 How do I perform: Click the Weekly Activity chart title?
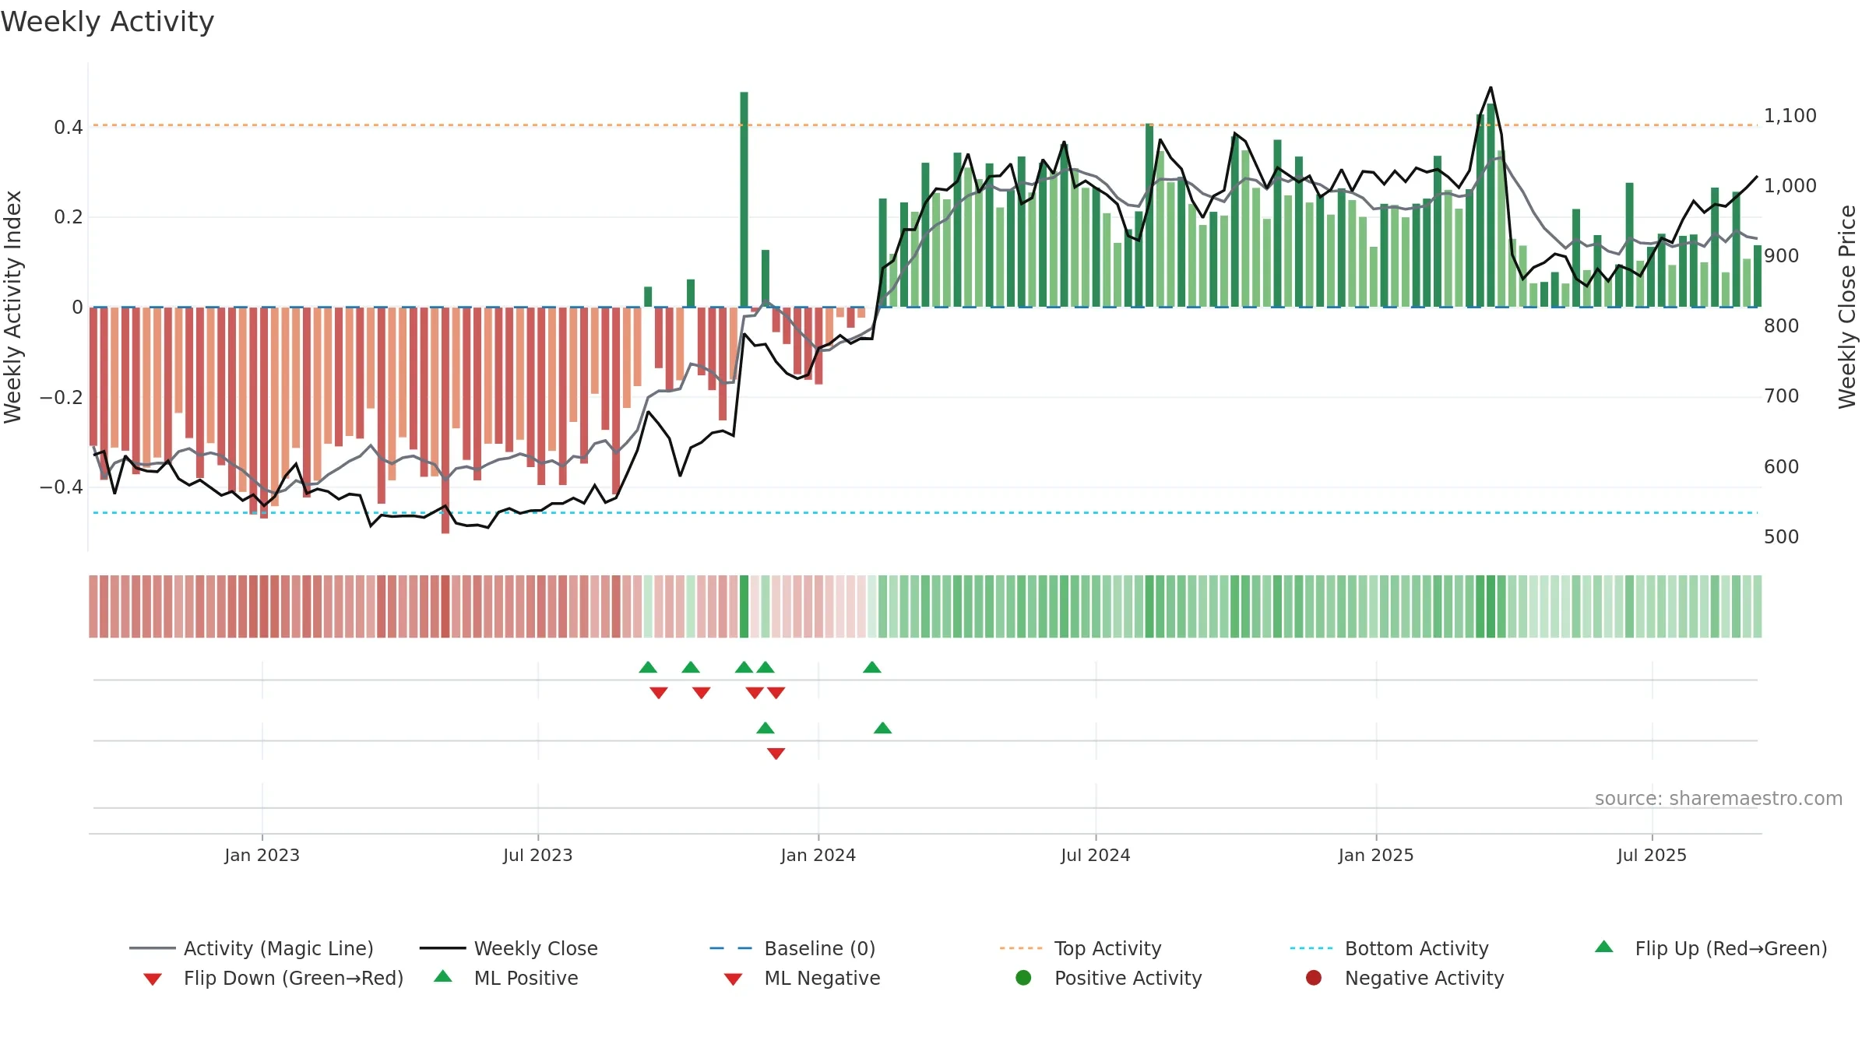[x=107, y=22]
